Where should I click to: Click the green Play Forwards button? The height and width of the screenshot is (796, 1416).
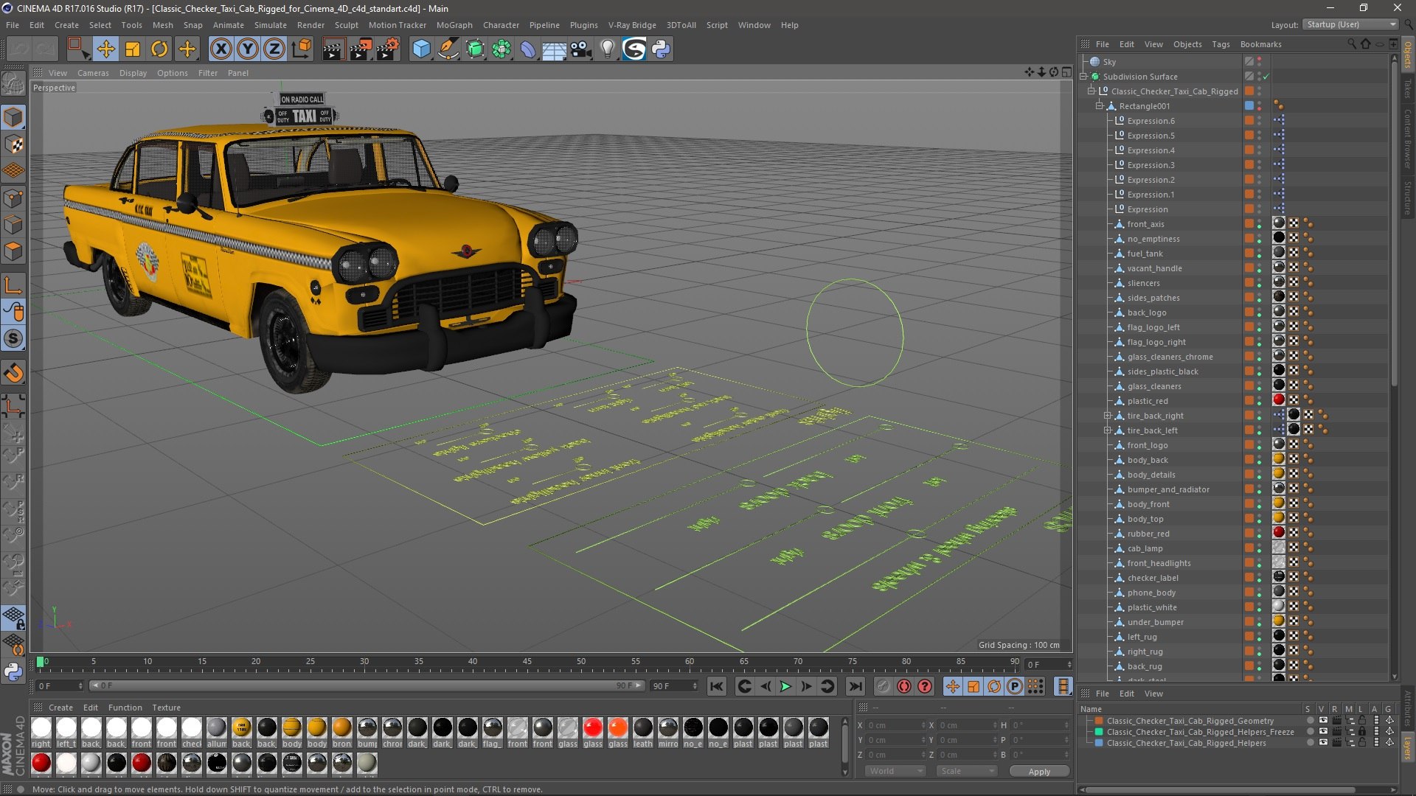[785, 686]
